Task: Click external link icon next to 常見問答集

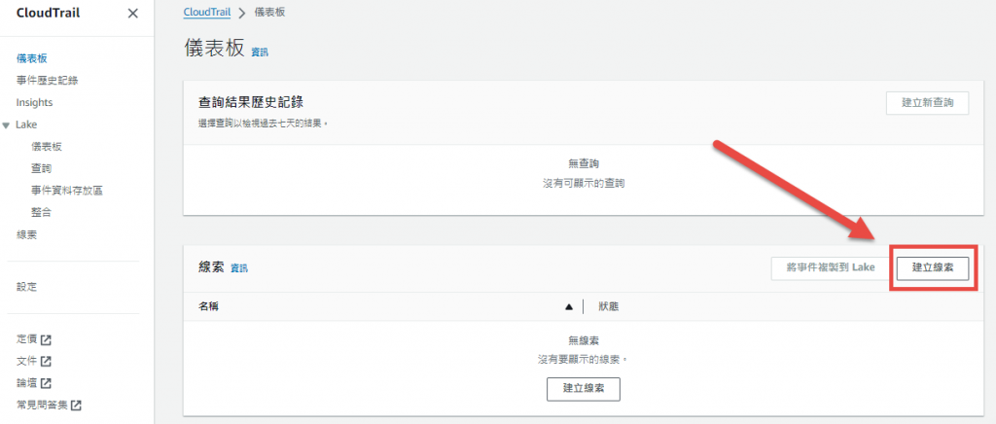Action: pyautogui.click(x=77, y=405)
